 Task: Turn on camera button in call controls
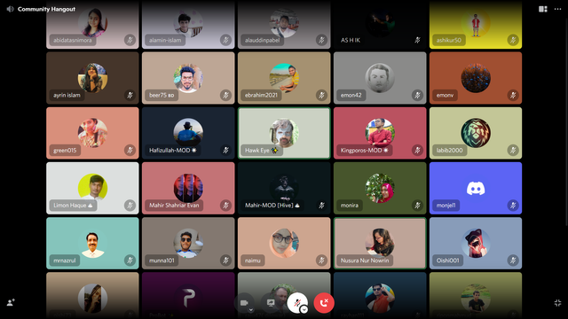pos(244,303)
